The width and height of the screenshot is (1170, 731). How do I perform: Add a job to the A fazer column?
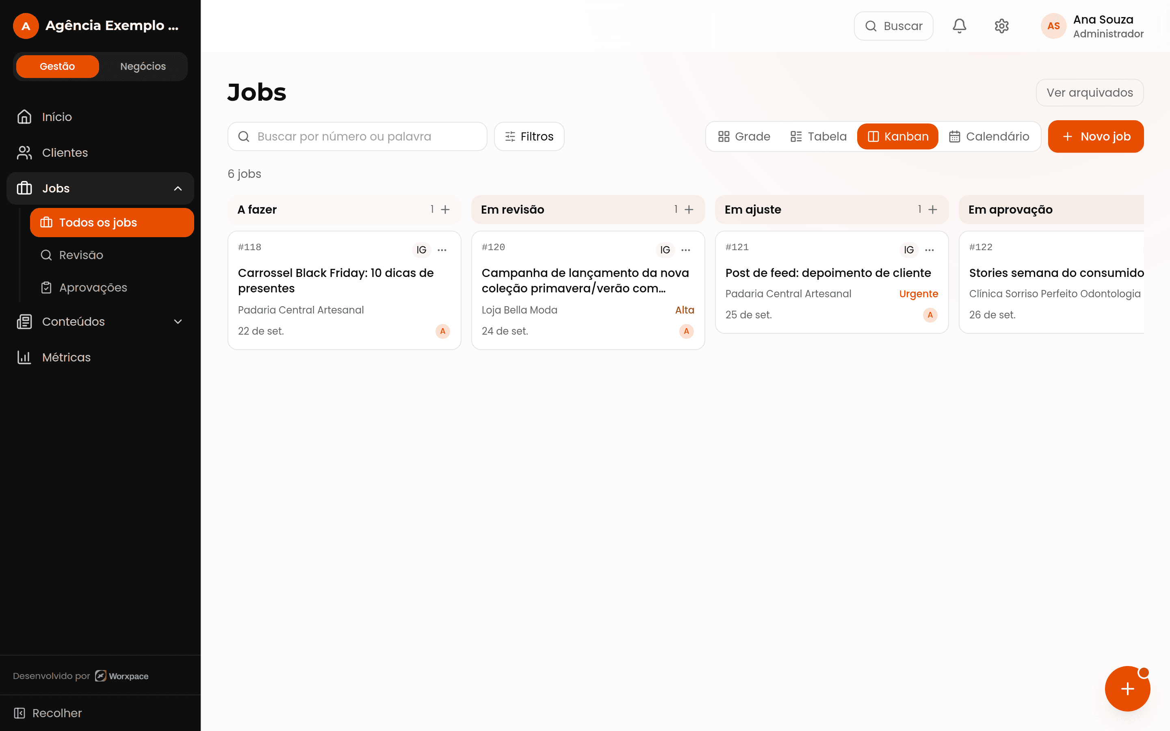445,209
